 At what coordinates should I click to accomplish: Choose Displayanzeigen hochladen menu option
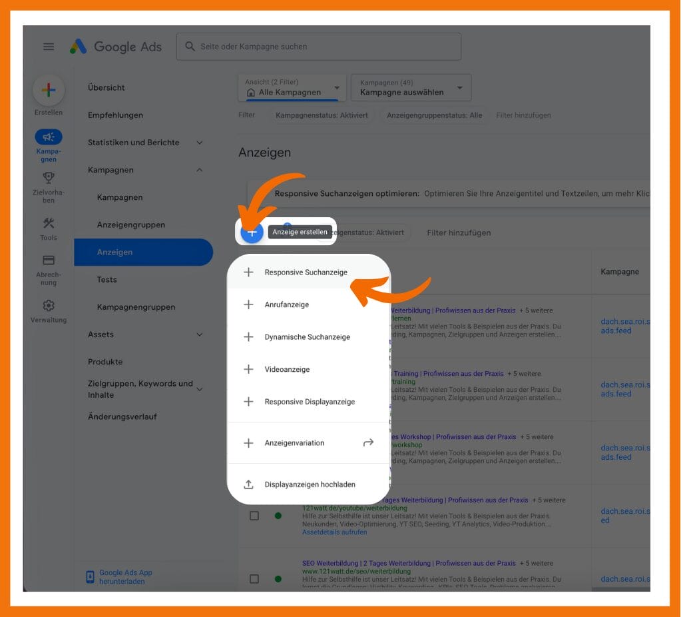[x=310, y=484]
